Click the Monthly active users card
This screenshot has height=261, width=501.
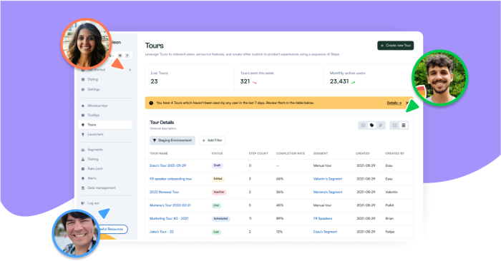point(369,78)
